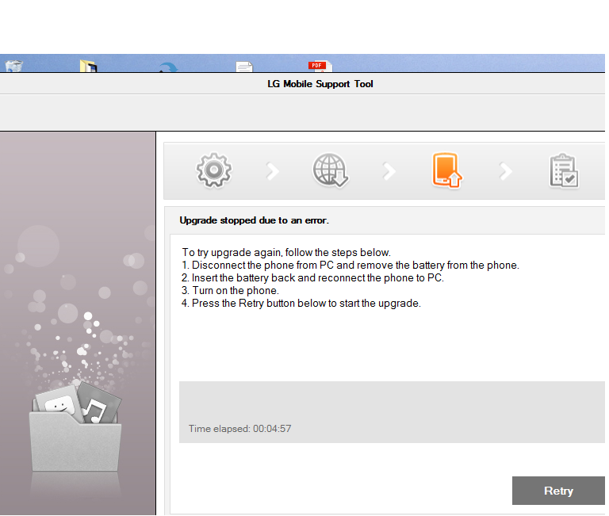Open the PDF file on the desktop

click(x=320, y=67)
